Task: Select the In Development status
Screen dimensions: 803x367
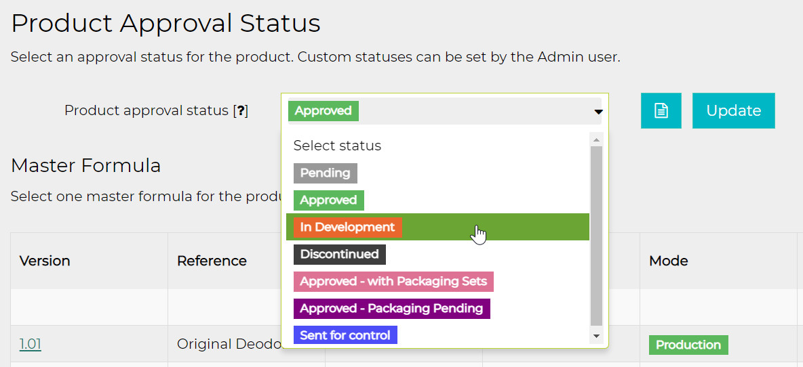Action: pos(347,228)
